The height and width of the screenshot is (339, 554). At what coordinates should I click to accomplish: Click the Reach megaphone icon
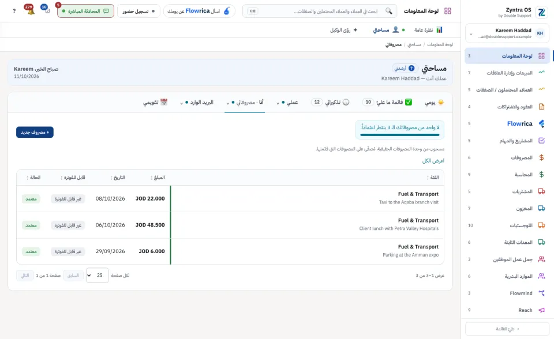click(541, 310)
